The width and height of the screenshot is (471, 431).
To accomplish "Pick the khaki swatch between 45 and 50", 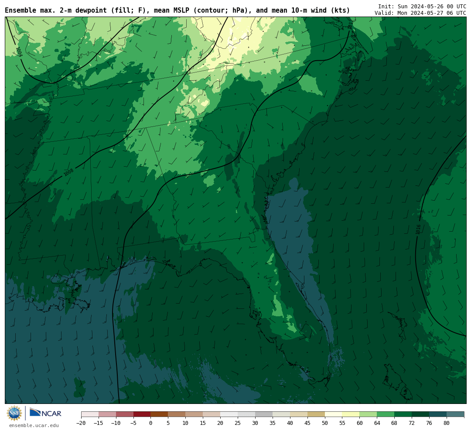I will 316,414.
